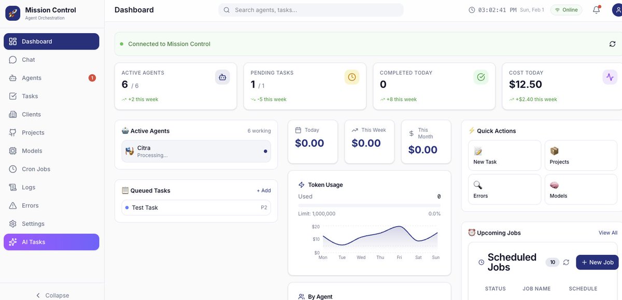Open Models in the left sidebar
The width and height of the screenshot is (622, 300).
[51, 151]
